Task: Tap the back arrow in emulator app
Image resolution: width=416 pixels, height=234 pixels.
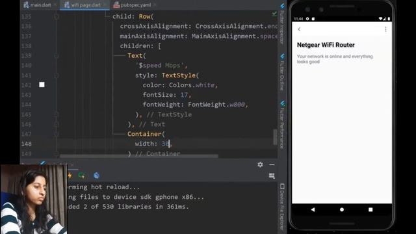Action: [x=299, y=29]
